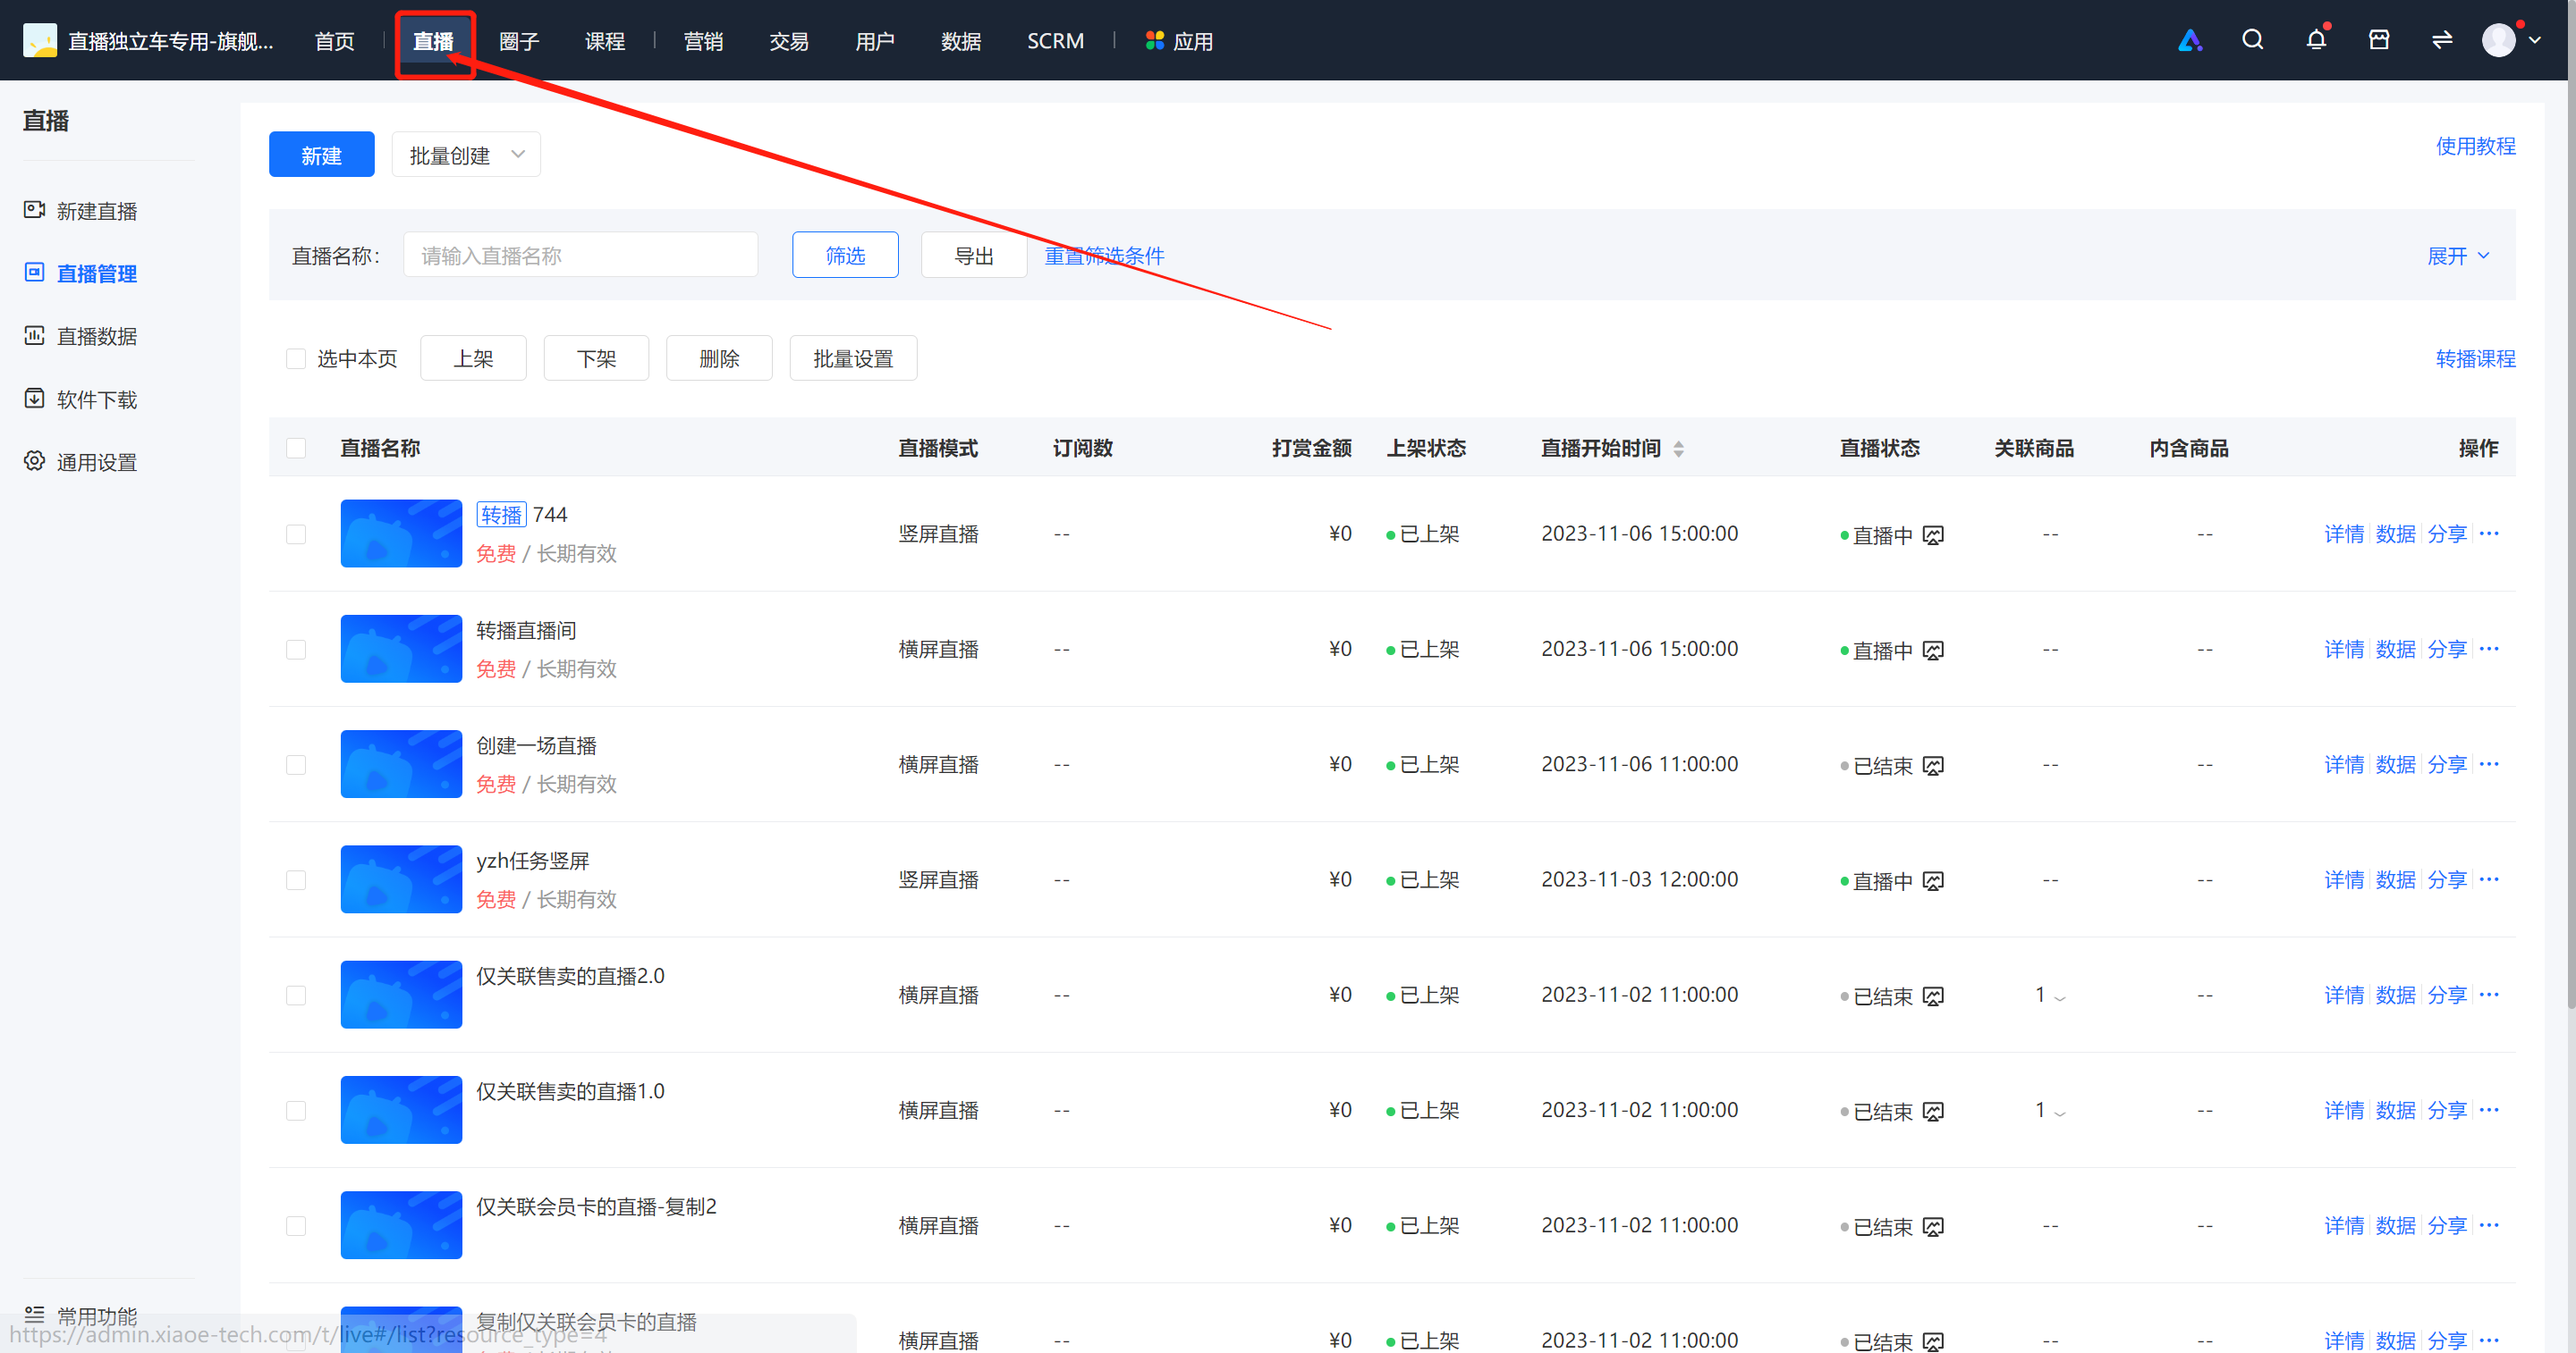Select the checkbox for 转播直播间 row

pyautogui.click(x=296, y=650)
